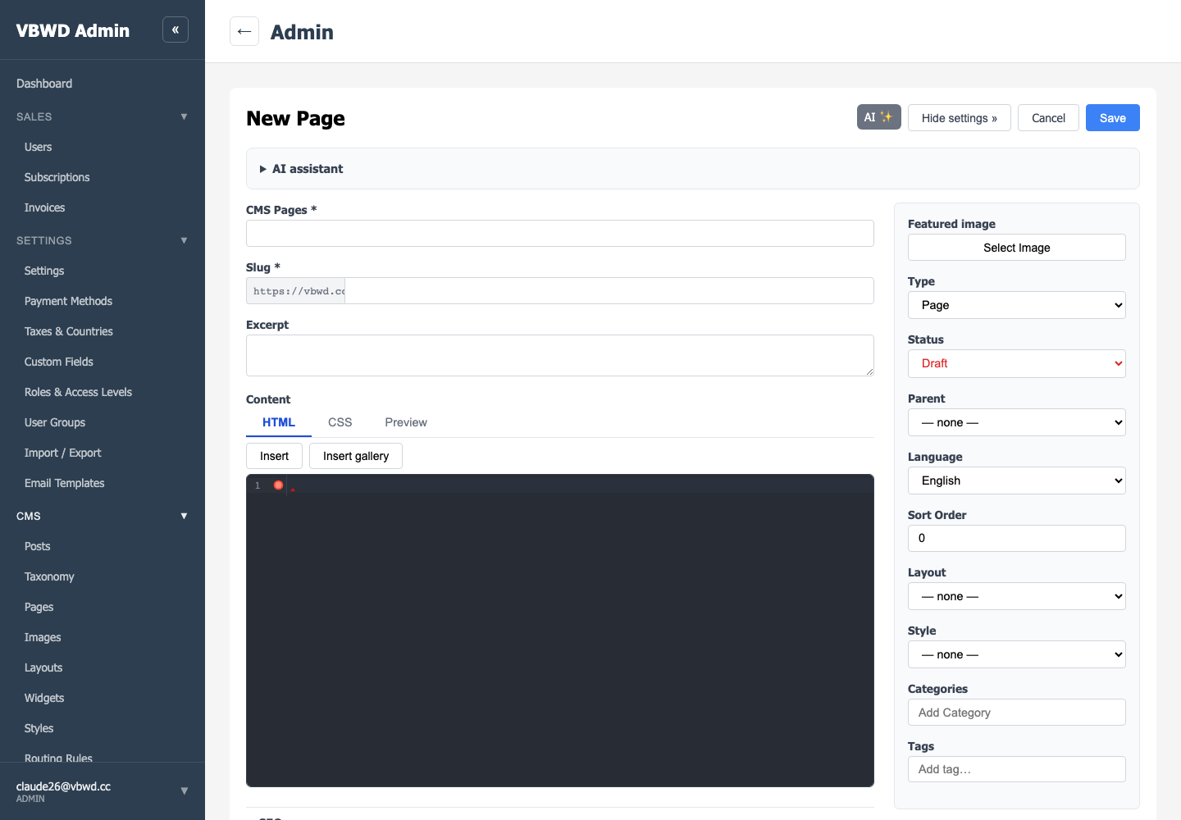This screenshot has height=820, width=1181.
Task: Collapse the sidebar with double-chevron icon
Action: (176, 30)
